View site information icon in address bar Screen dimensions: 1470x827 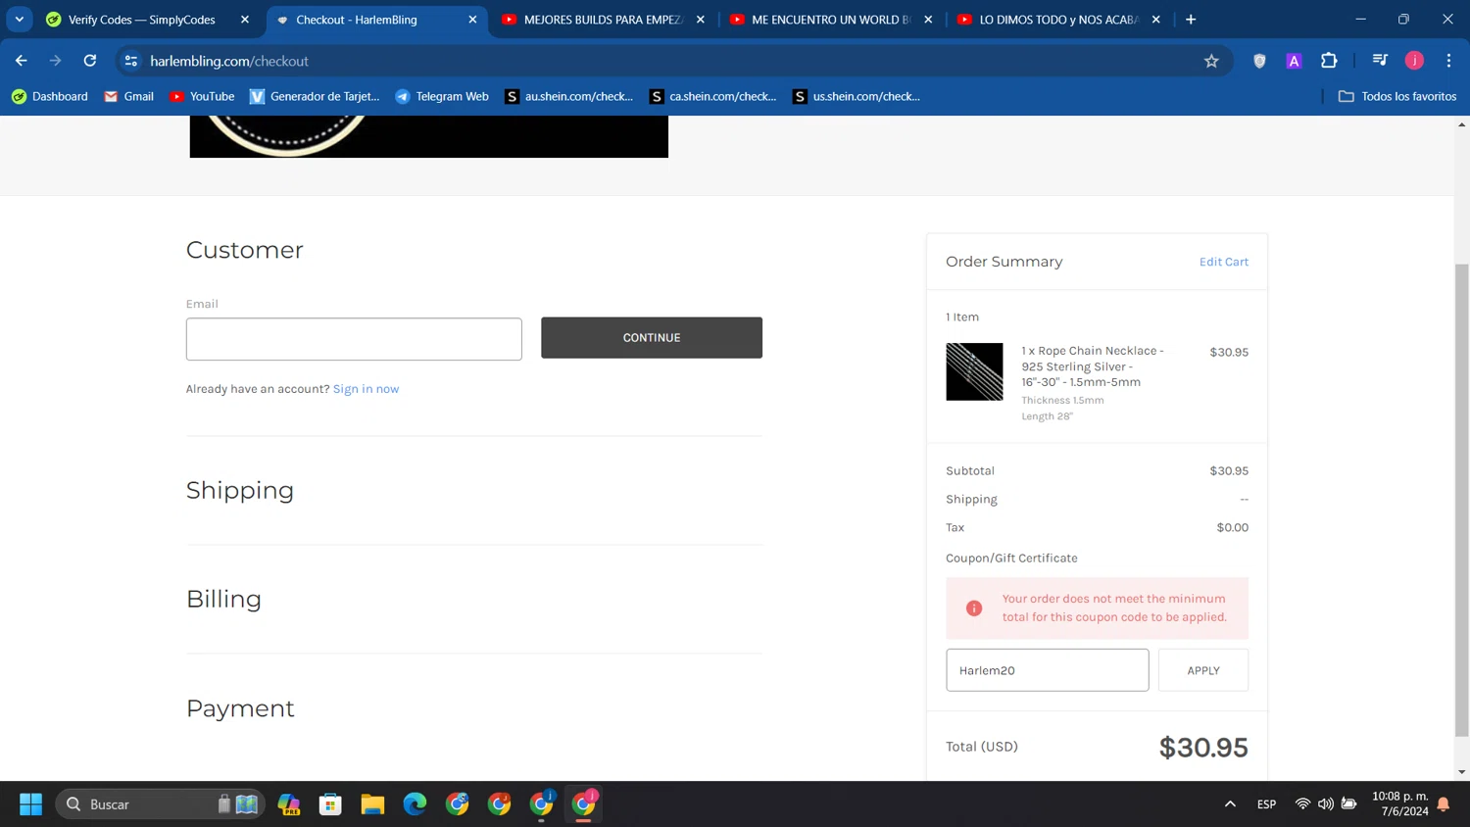pos(131,61)
